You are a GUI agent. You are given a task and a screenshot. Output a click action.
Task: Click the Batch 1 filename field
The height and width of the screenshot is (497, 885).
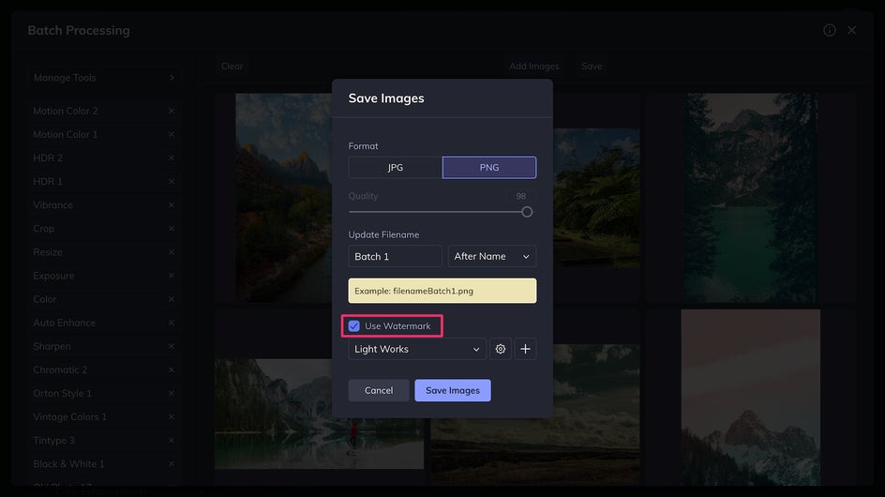coord(395,256)
